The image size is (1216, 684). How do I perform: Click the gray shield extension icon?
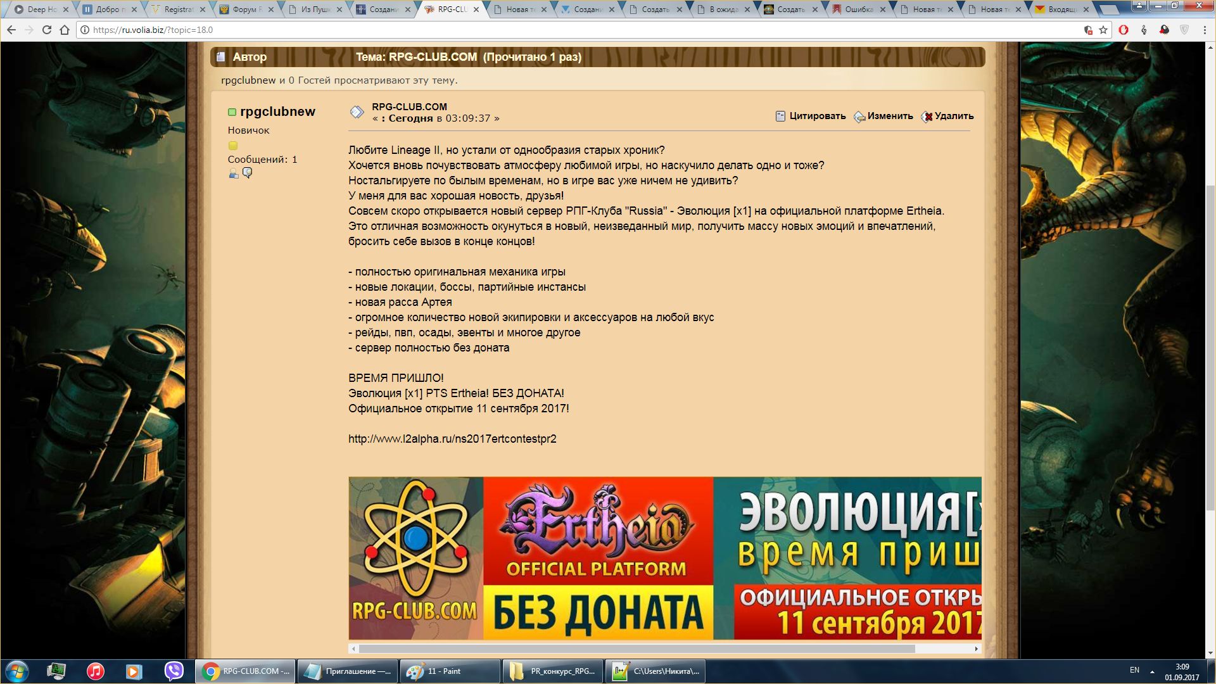tap(1184, 30)
